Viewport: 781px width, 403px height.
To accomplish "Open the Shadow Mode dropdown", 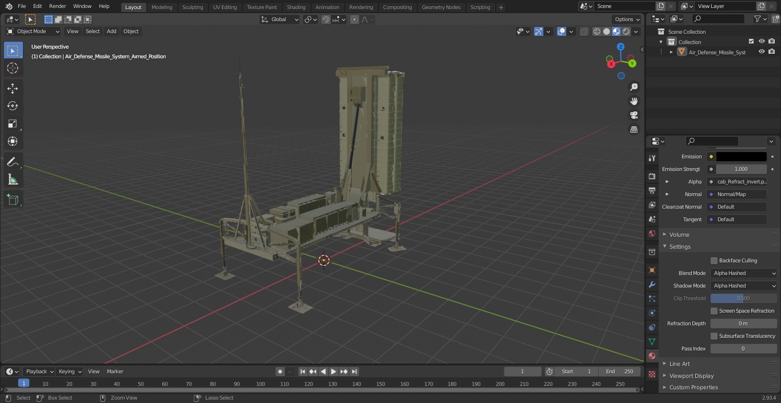I will (744, 286).
